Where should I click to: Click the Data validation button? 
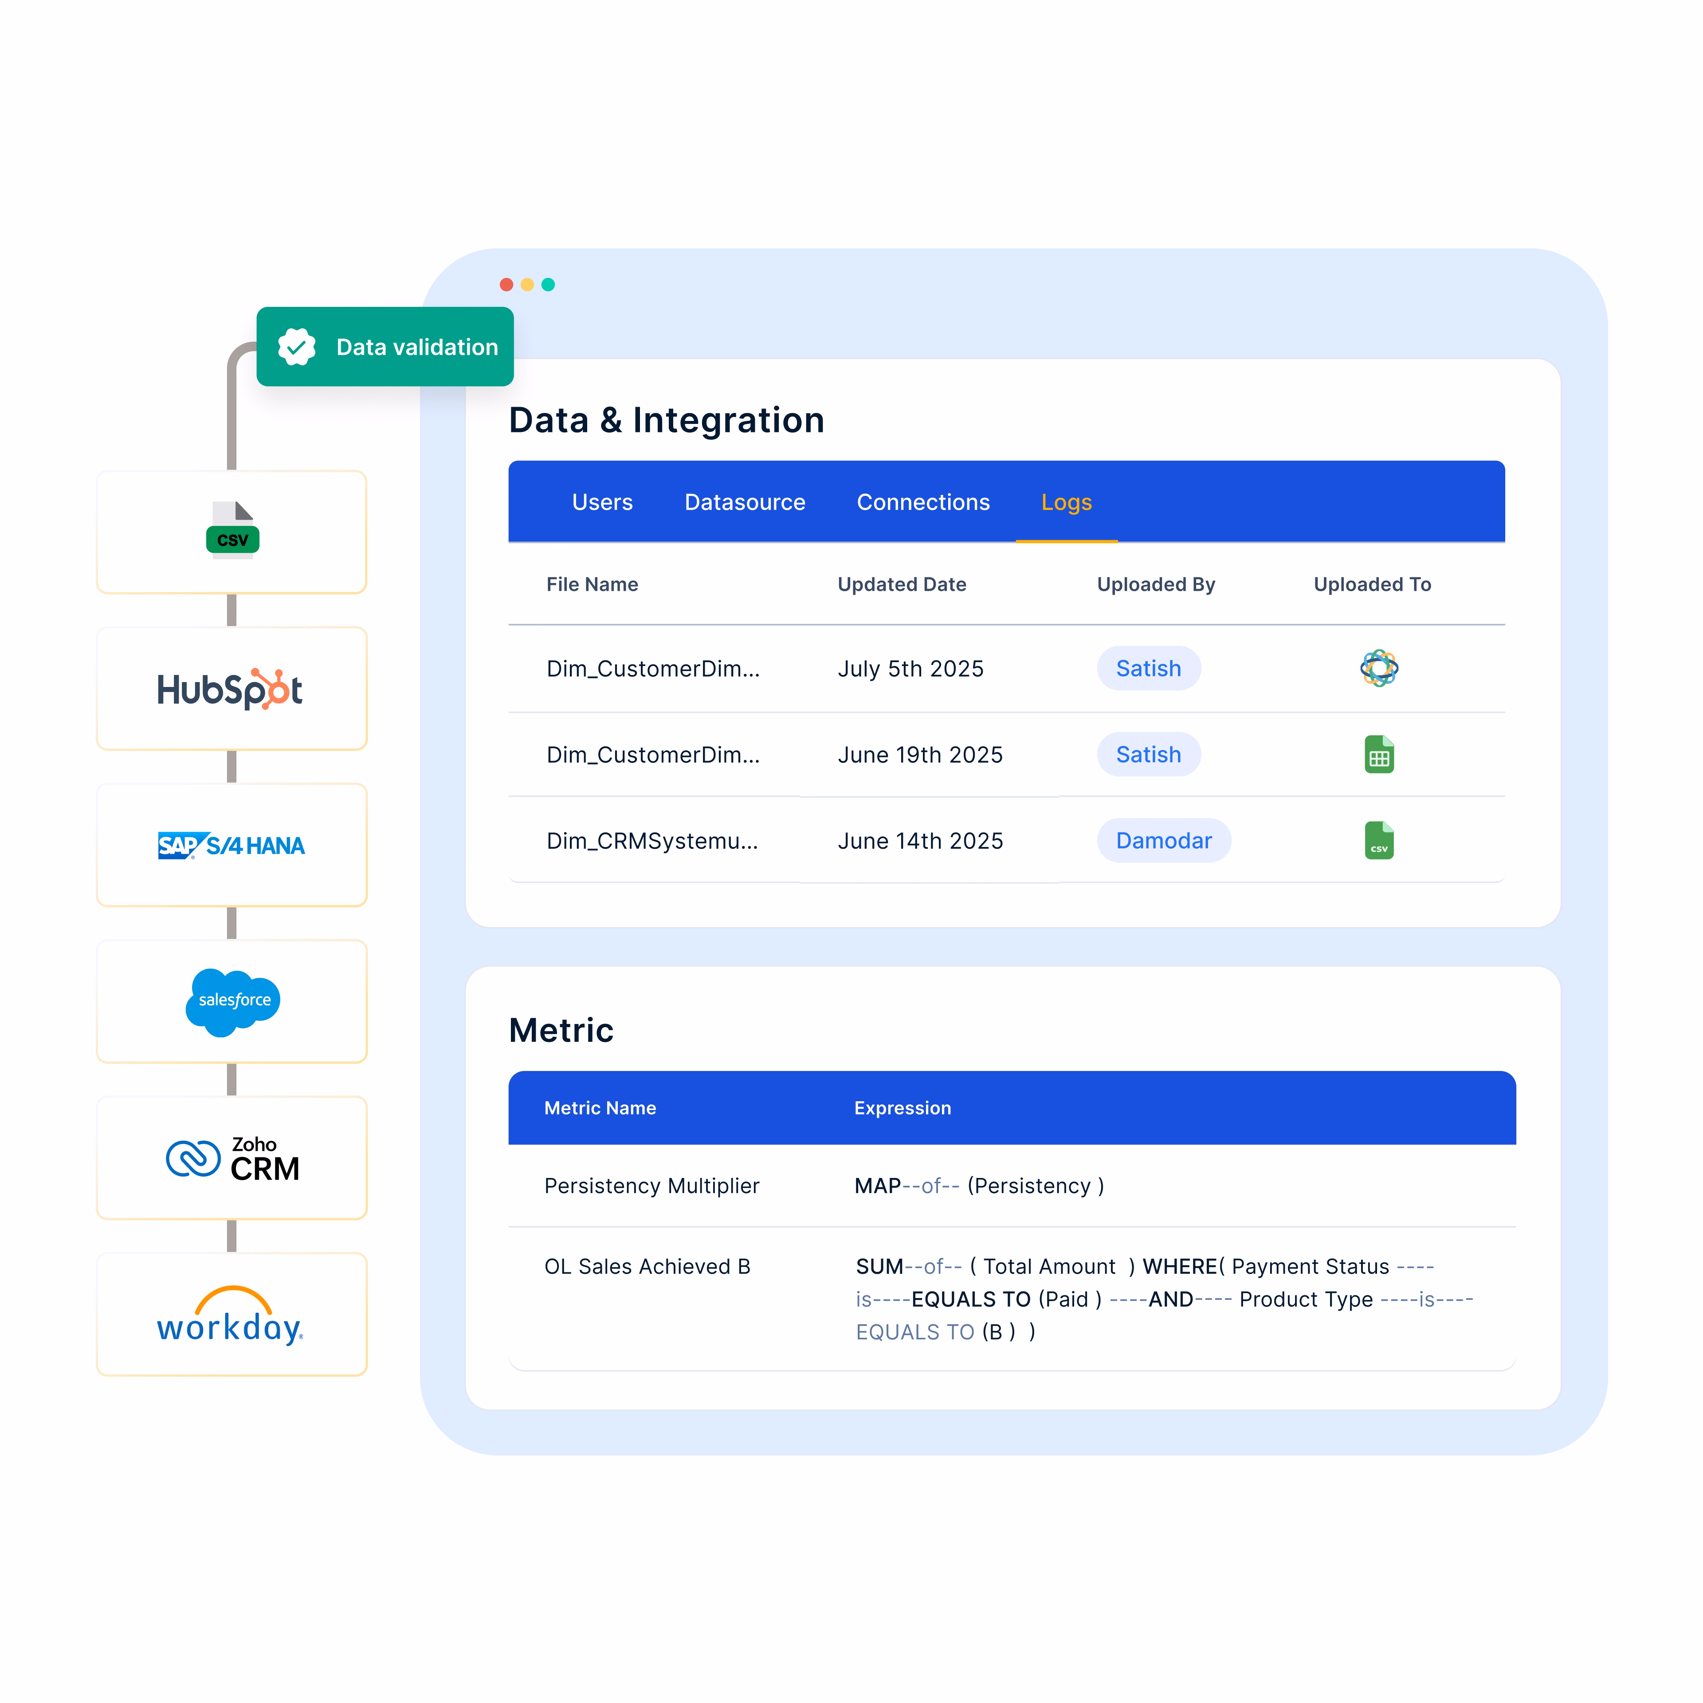tap(385, 346)
